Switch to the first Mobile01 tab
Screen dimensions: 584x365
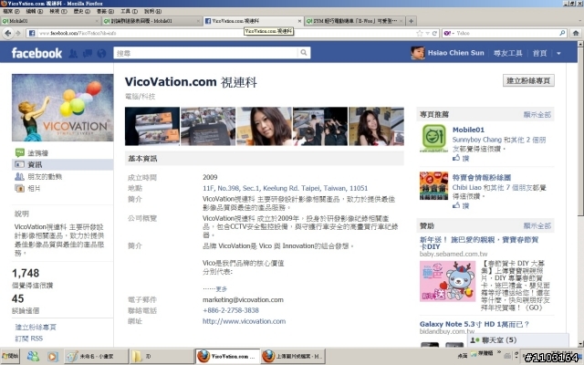tap(51, 21)
